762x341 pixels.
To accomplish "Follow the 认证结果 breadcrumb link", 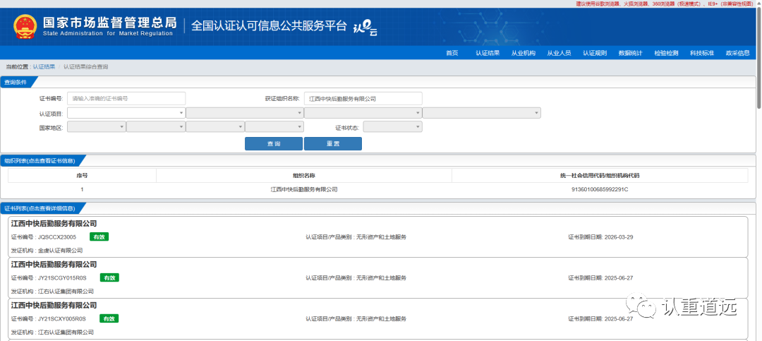I will coord(44,66).
